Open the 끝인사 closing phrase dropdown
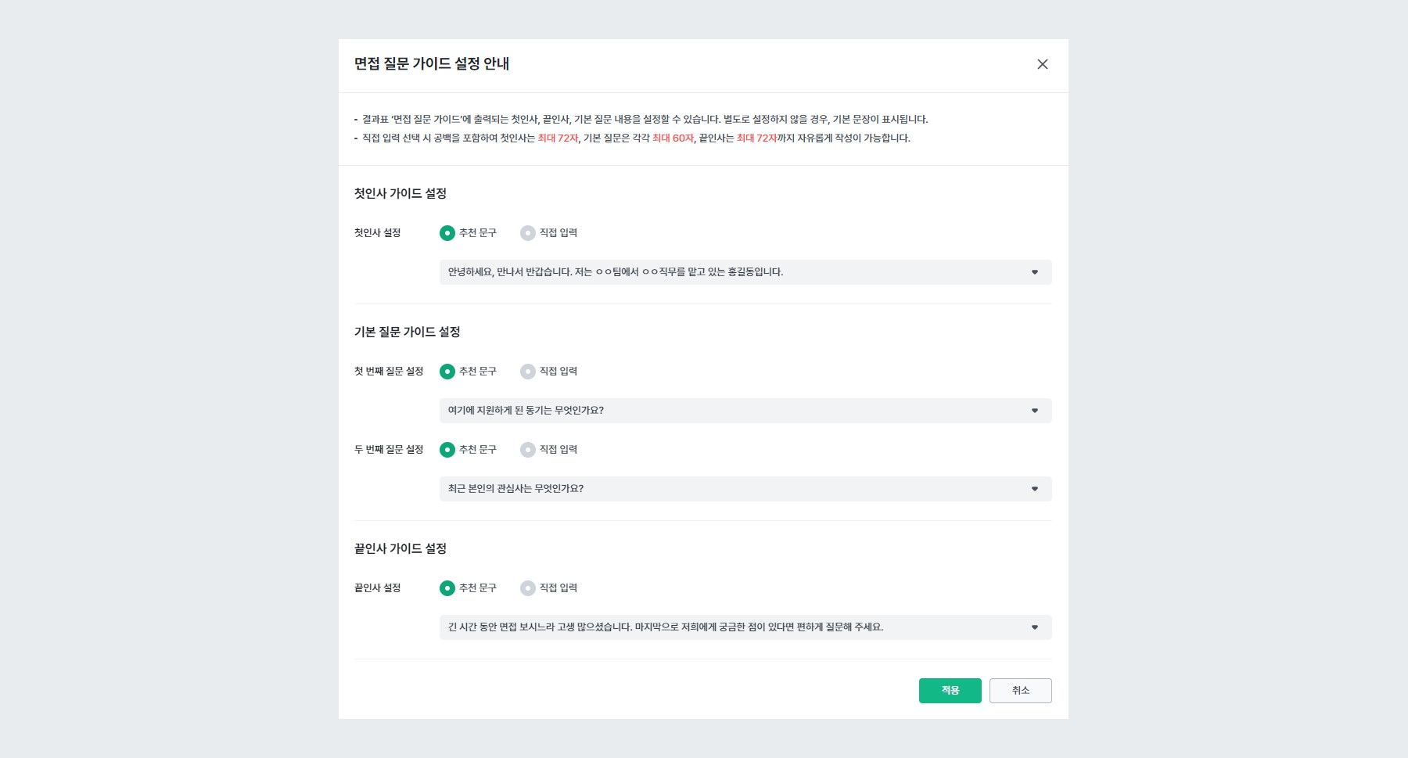The image size is (1408, 758). click(x=1035, y=627)
